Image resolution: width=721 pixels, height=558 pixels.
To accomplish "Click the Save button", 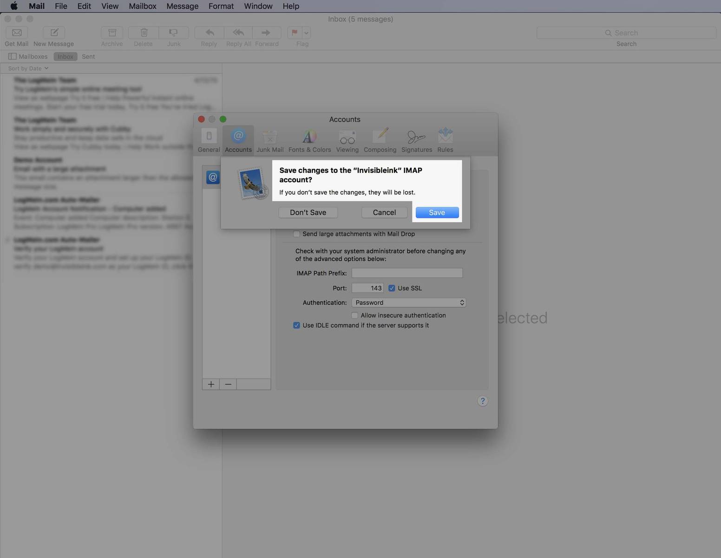I will [x=437, y=213].
